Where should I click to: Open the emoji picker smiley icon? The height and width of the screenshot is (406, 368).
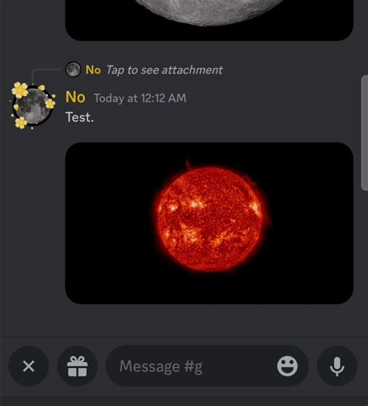287,366
